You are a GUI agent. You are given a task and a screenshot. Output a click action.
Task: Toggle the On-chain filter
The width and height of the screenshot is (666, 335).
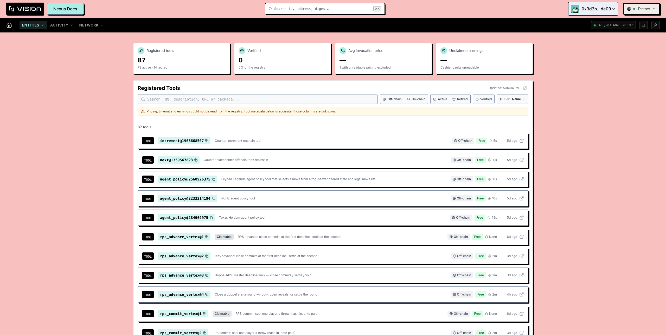pyautogui.click(x=416, y=99)
